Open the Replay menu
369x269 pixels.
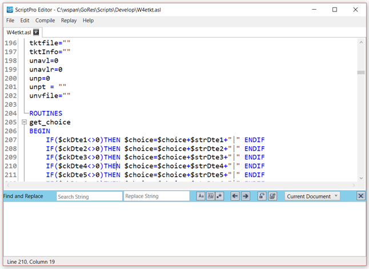(x=69, y=21)
